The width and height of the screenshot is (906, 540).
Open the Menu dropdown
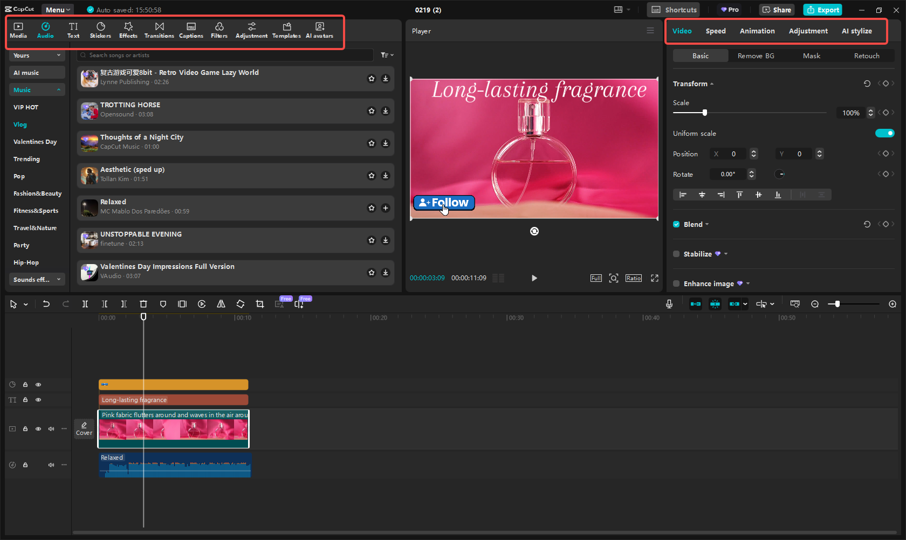tap(58, 10)
